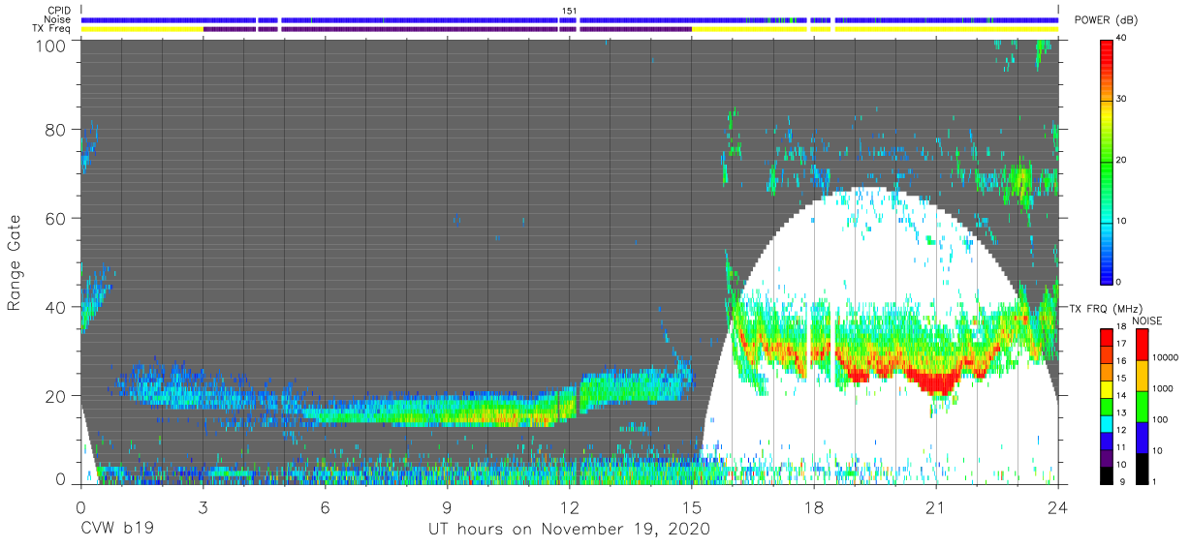Click the CPID row label
Viewport: 1190px width, 549px height.
(59, 11)
